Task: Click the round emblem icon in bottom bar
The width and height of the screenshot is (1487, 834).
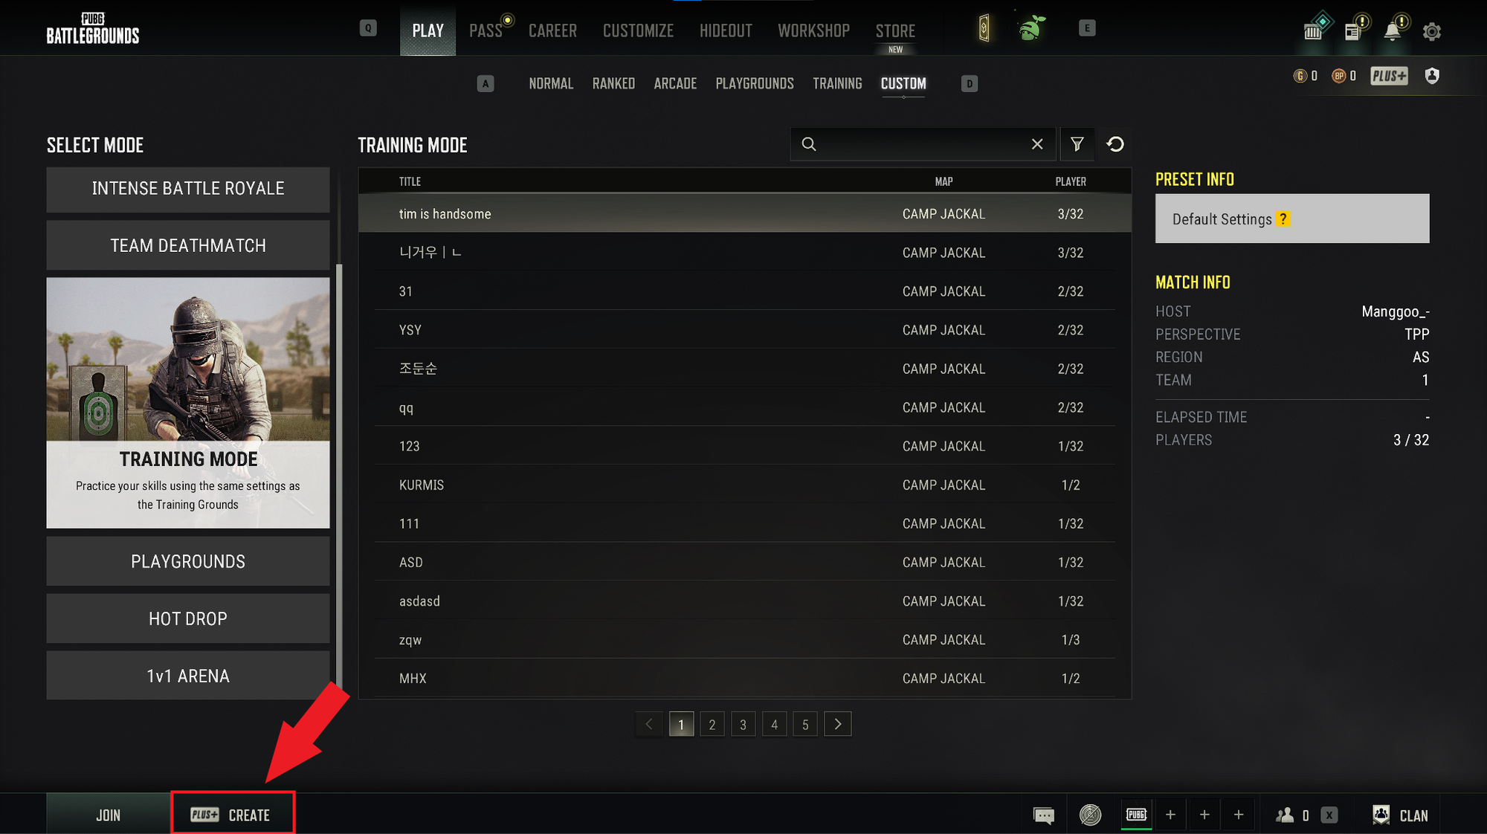Action: tap(1090, 815)
